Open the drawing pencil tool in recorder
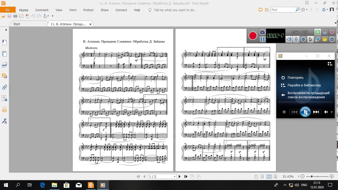338x190 pixels. [318, 39]
